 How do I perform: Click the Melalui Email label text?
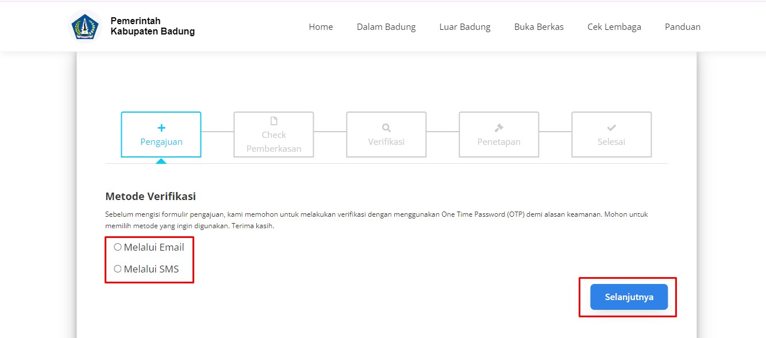coord(154,247)
